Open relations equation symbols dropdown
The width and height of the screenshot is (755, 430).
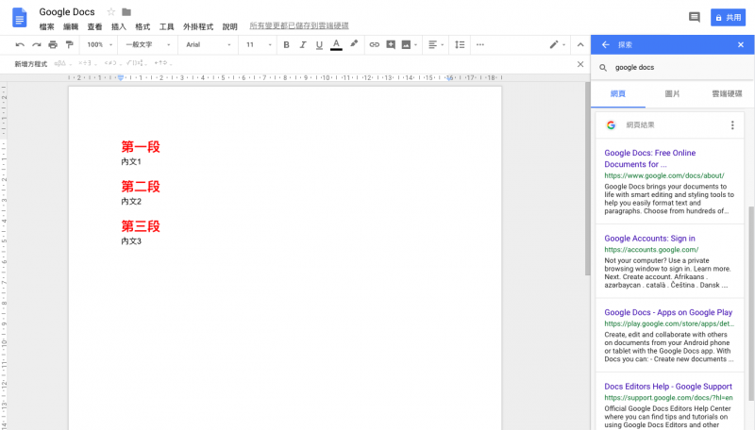coord(112,63)
